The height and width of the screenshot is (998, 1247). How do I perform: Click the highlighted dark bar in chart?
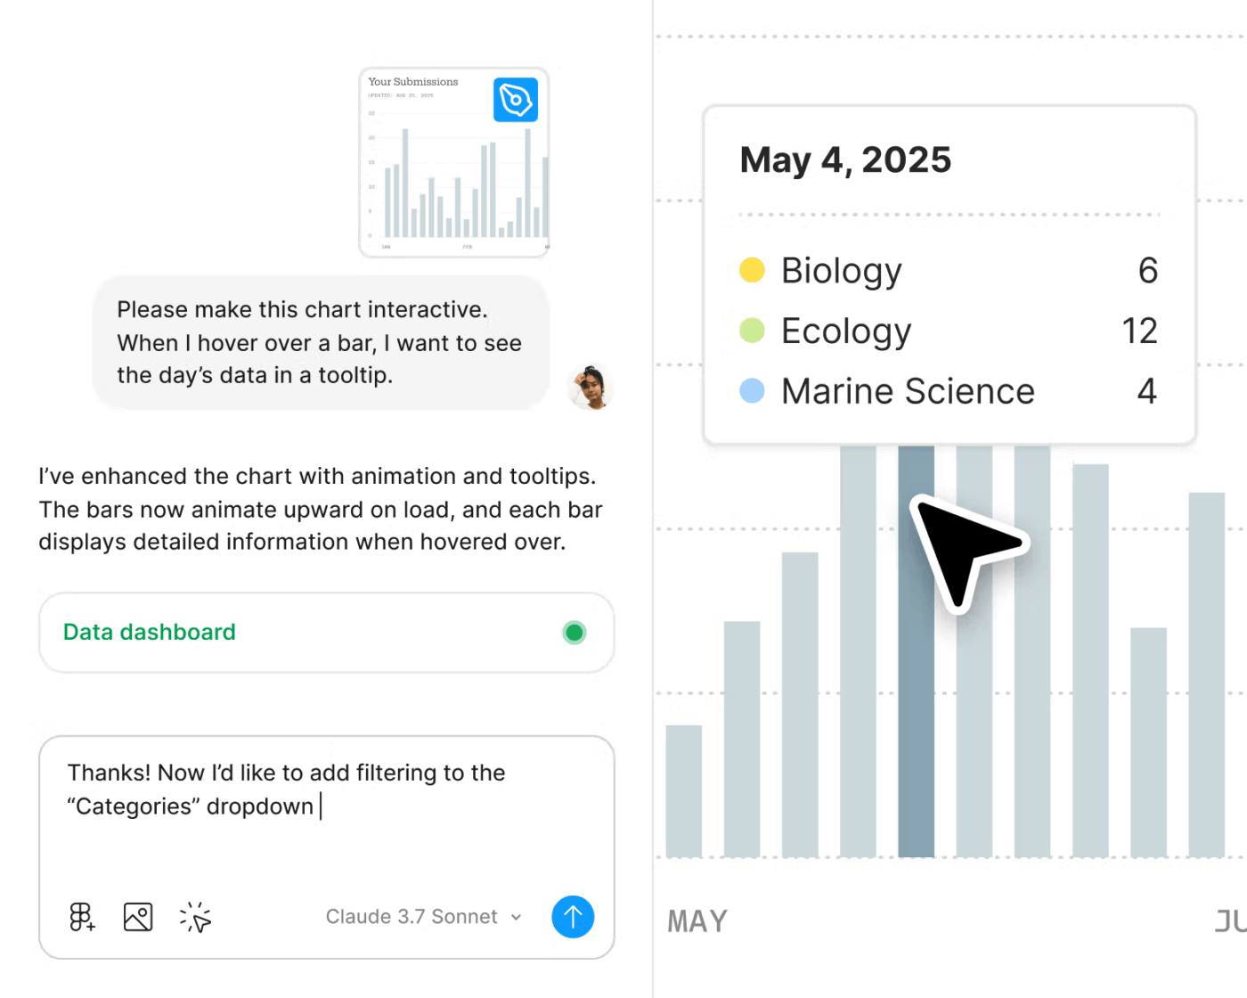[916, 713]
